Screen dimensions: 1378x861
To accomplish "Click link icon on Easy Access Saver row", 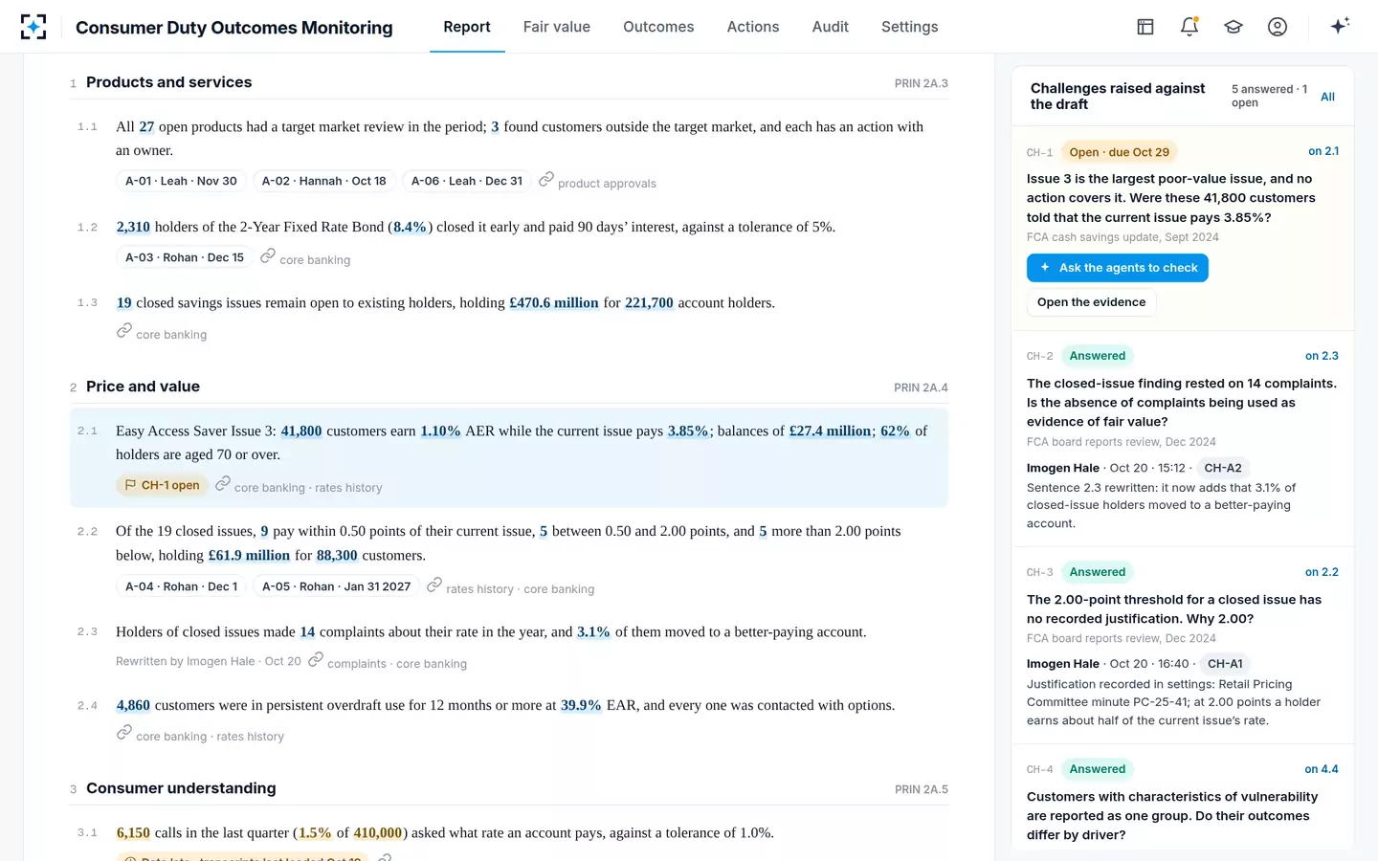I will click(223, 484).
